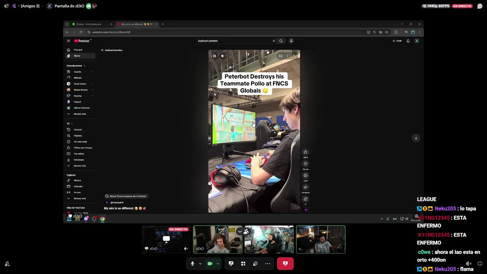Image resolution: width=487 pixels, height=274 pixels.
Task: Open the Shorts comments
Action: (306, 175)
